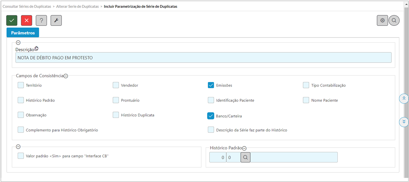The width and height of the screenshot is (409, 182).
Task: Open settings gear icon at top right
Action: [x=382, y=21]
